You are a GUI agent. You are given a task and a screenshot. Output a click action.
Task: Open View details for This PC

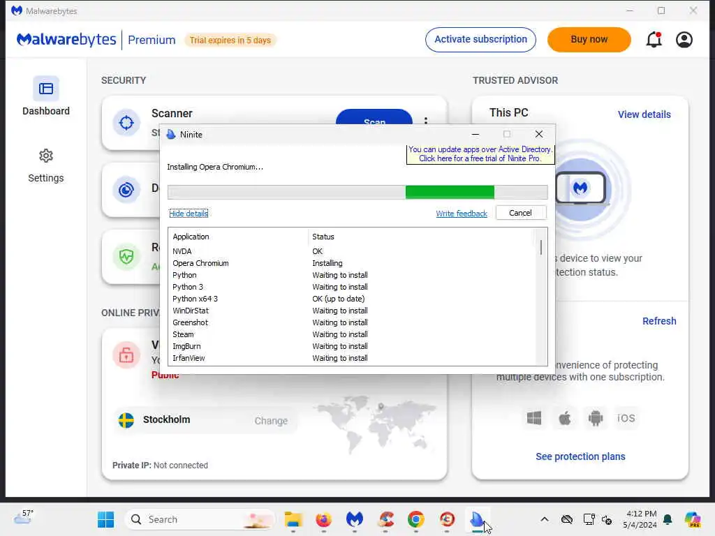pos(644,114)
